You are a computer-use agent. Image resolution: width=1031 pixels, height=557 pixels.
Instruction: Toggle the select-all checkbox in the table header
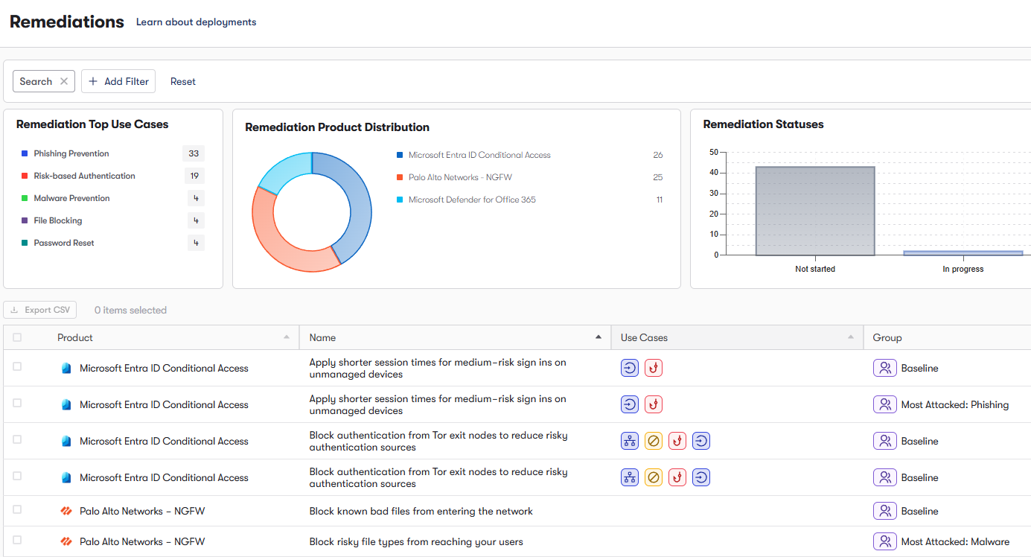click(17, 337)
